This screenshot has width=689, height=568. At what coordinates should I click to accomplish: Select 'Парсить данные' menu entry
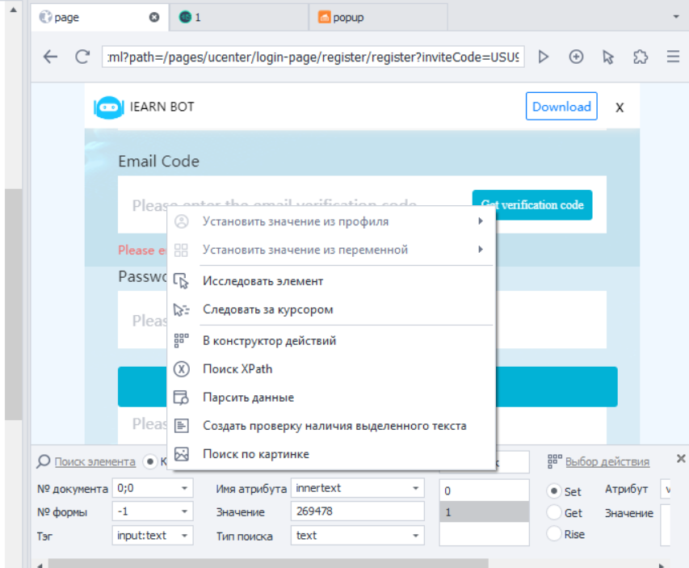(332, 398)
